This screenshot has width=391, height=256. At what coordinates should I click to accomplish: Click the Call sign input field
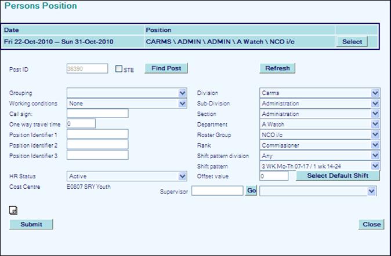[x=97, y=114]
